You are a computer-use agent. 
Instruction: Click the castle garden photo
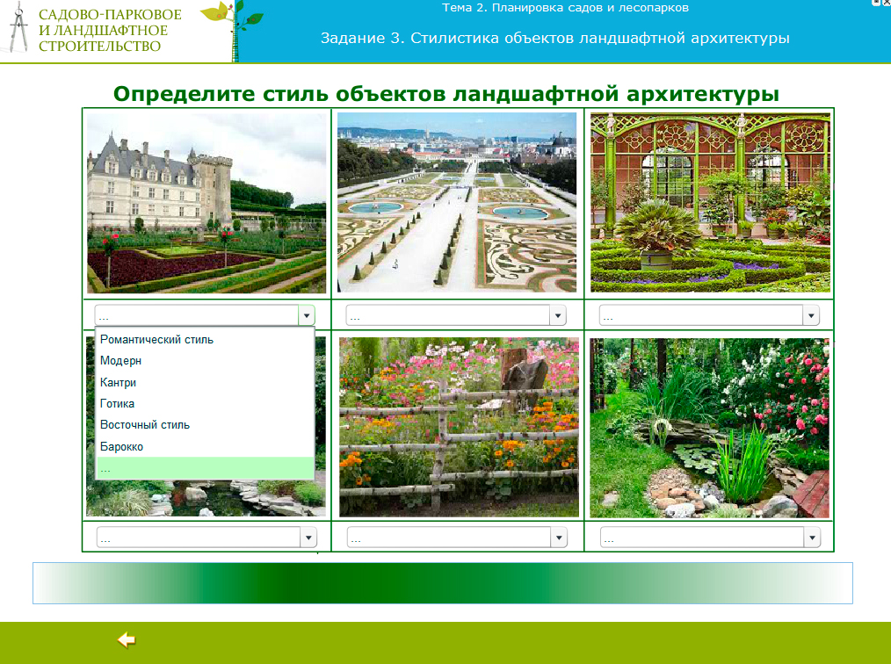206,203
